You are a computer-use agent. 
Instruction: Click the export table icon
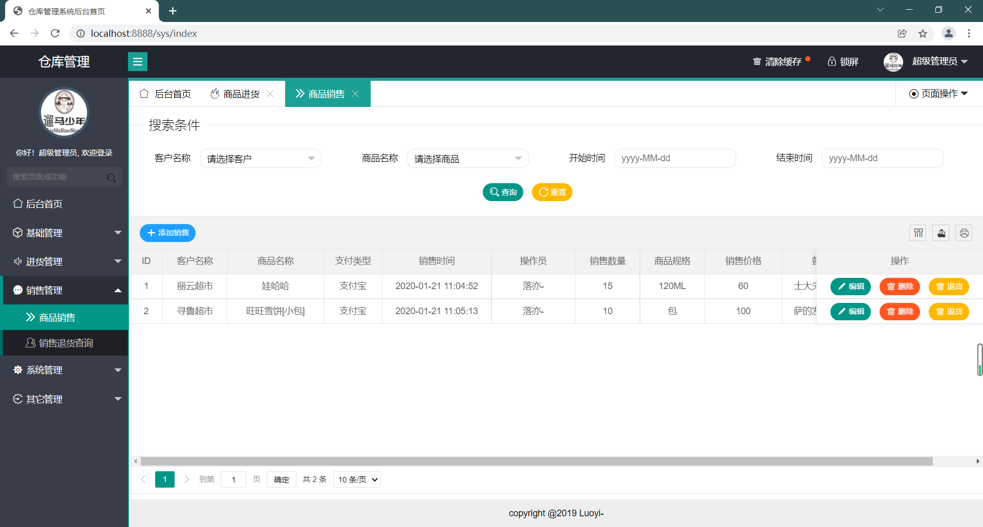[x=941, y=233]
